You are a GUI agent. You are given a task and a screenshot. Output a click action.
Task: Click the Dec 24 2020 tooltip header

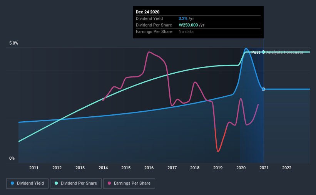[x=147, y=12]
